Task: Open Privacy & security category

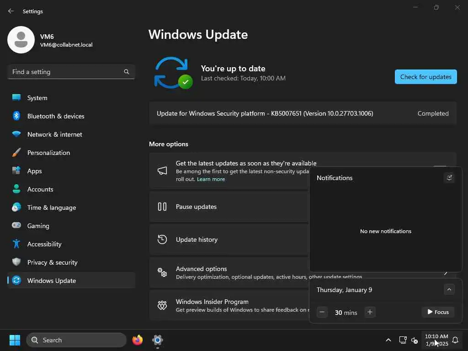Action: 71,262
